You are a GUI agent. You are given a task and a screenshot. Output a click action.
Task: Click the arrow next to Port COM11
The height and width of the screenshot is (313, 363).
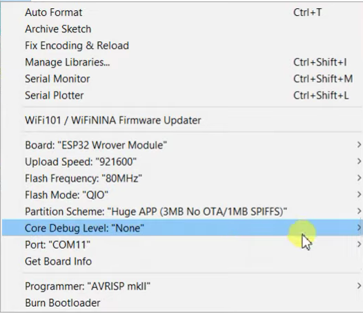[x=359, y=245]
